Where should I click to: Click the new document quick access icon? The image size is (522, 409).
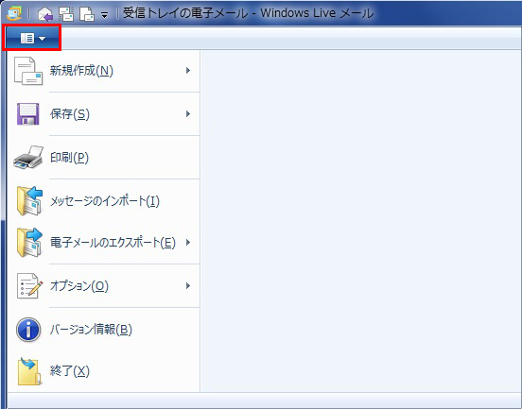point(87,14)
